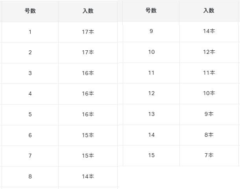Image resolution: width=240 pixels, height=189 pixels.
Task: Select the 11本 quantity cell
Action: tap(209, 73)
